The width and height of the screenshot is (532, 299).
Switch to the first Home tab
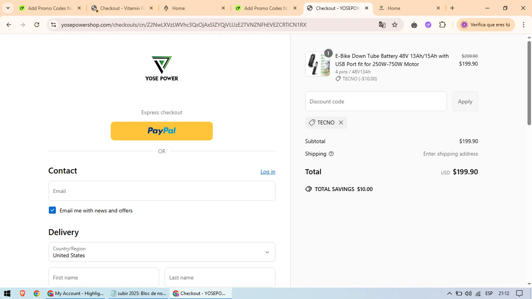[x=194, y=8]
